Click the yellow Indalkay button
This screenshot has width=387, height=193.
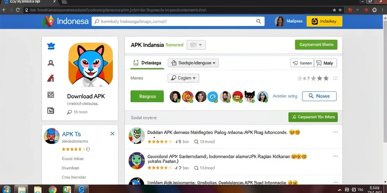[x=324, y=21]
